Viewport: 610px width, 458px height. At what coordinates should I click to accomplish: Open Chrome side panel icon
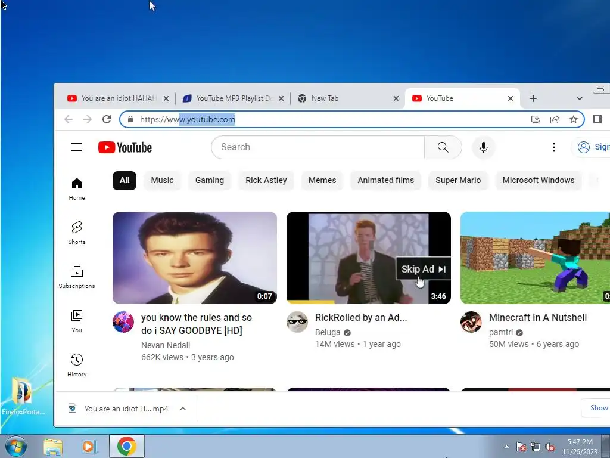(597, 119)
